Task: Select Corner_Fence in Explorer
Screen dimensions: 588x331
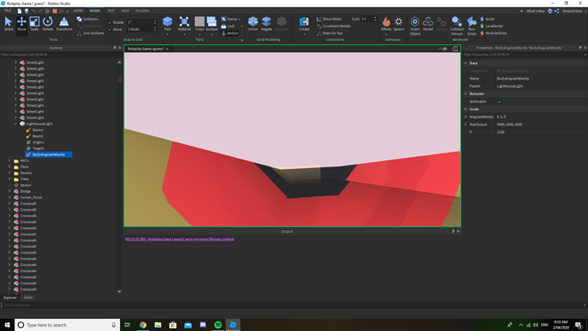Action: [x=32, y=197]
